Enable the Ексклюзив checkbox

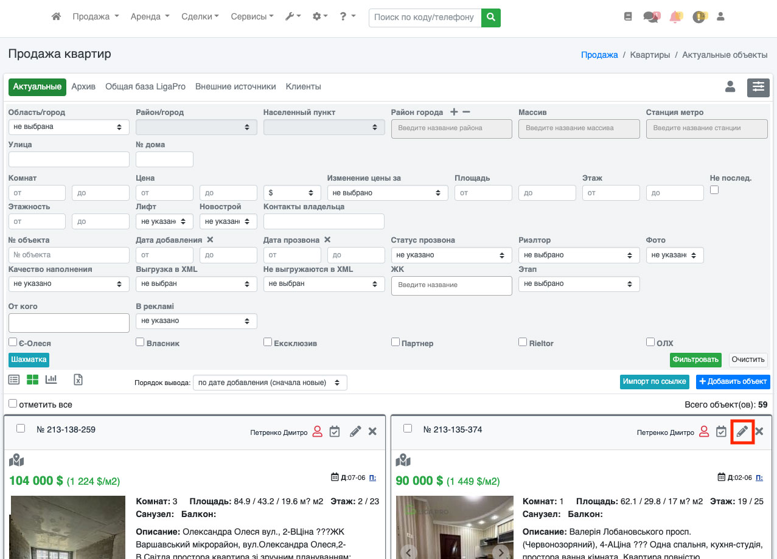[x=268, y=342]
